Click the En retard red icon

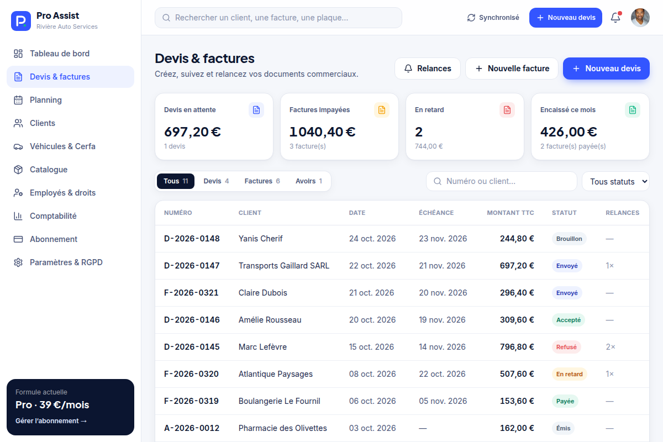(x=507, y=110)
